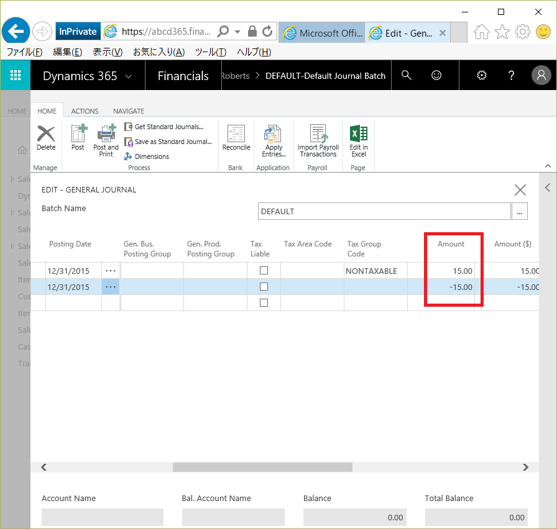Open the 表示(V) menu
This screenshot has height=529, width=557.
[108, 52]
